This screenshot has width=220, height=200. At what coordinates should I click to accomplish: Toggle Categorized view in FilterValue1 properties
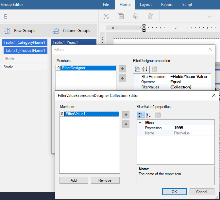tap(141, 115)
